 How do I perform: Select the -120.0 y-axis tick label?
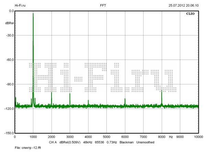8,108
